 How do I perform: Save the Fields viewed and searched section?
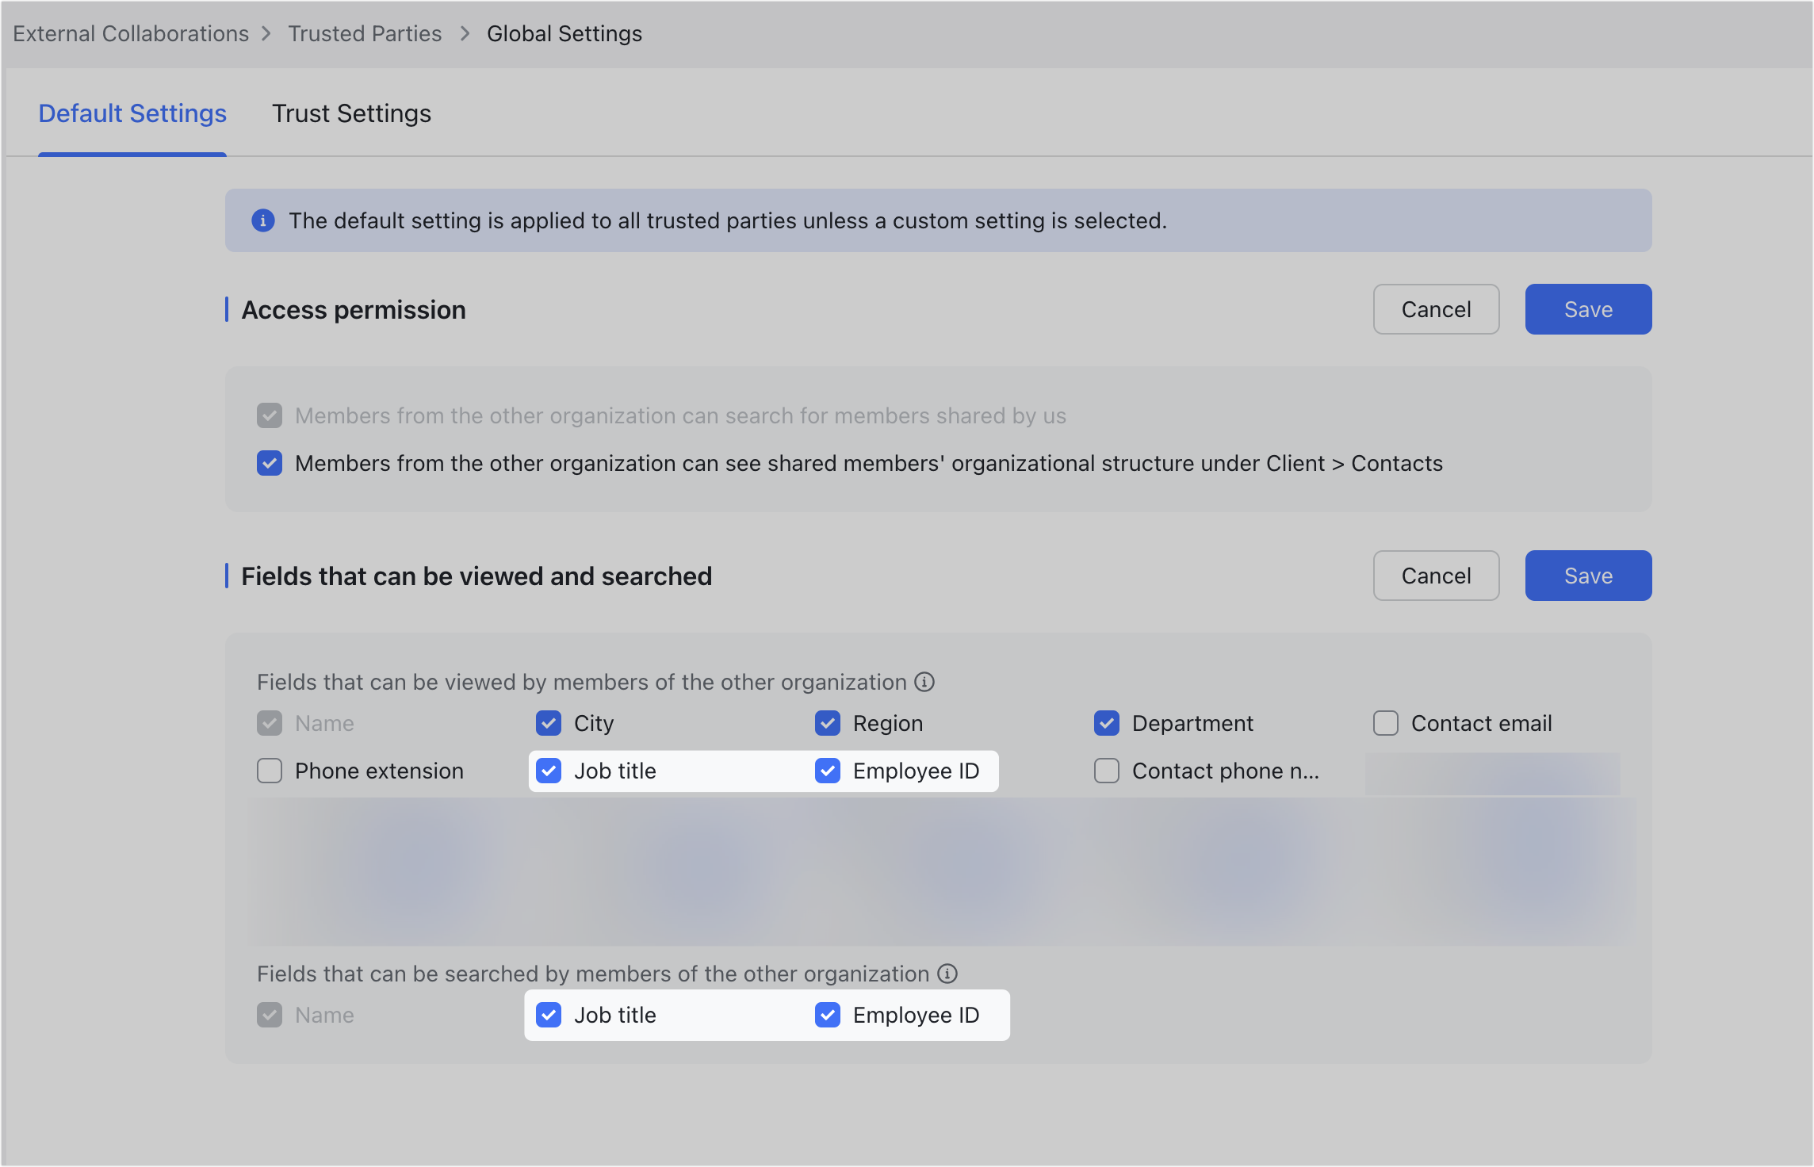[x=1588, y=576]
